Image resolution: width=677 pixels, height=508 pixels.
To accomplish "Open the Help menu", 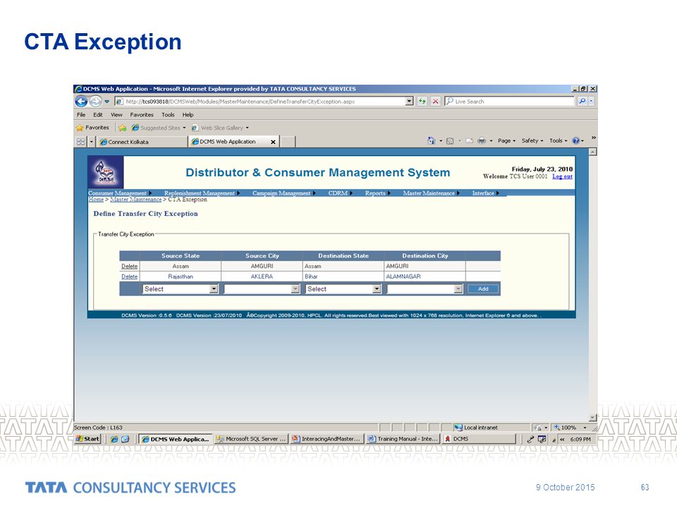I will (188, 115).
